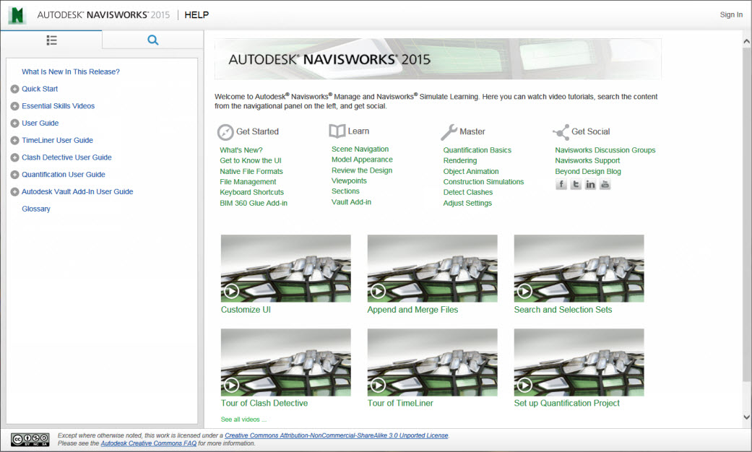Click the Get Social share icon
Viewport: 752px width, 452px height.
coord(561,132)
